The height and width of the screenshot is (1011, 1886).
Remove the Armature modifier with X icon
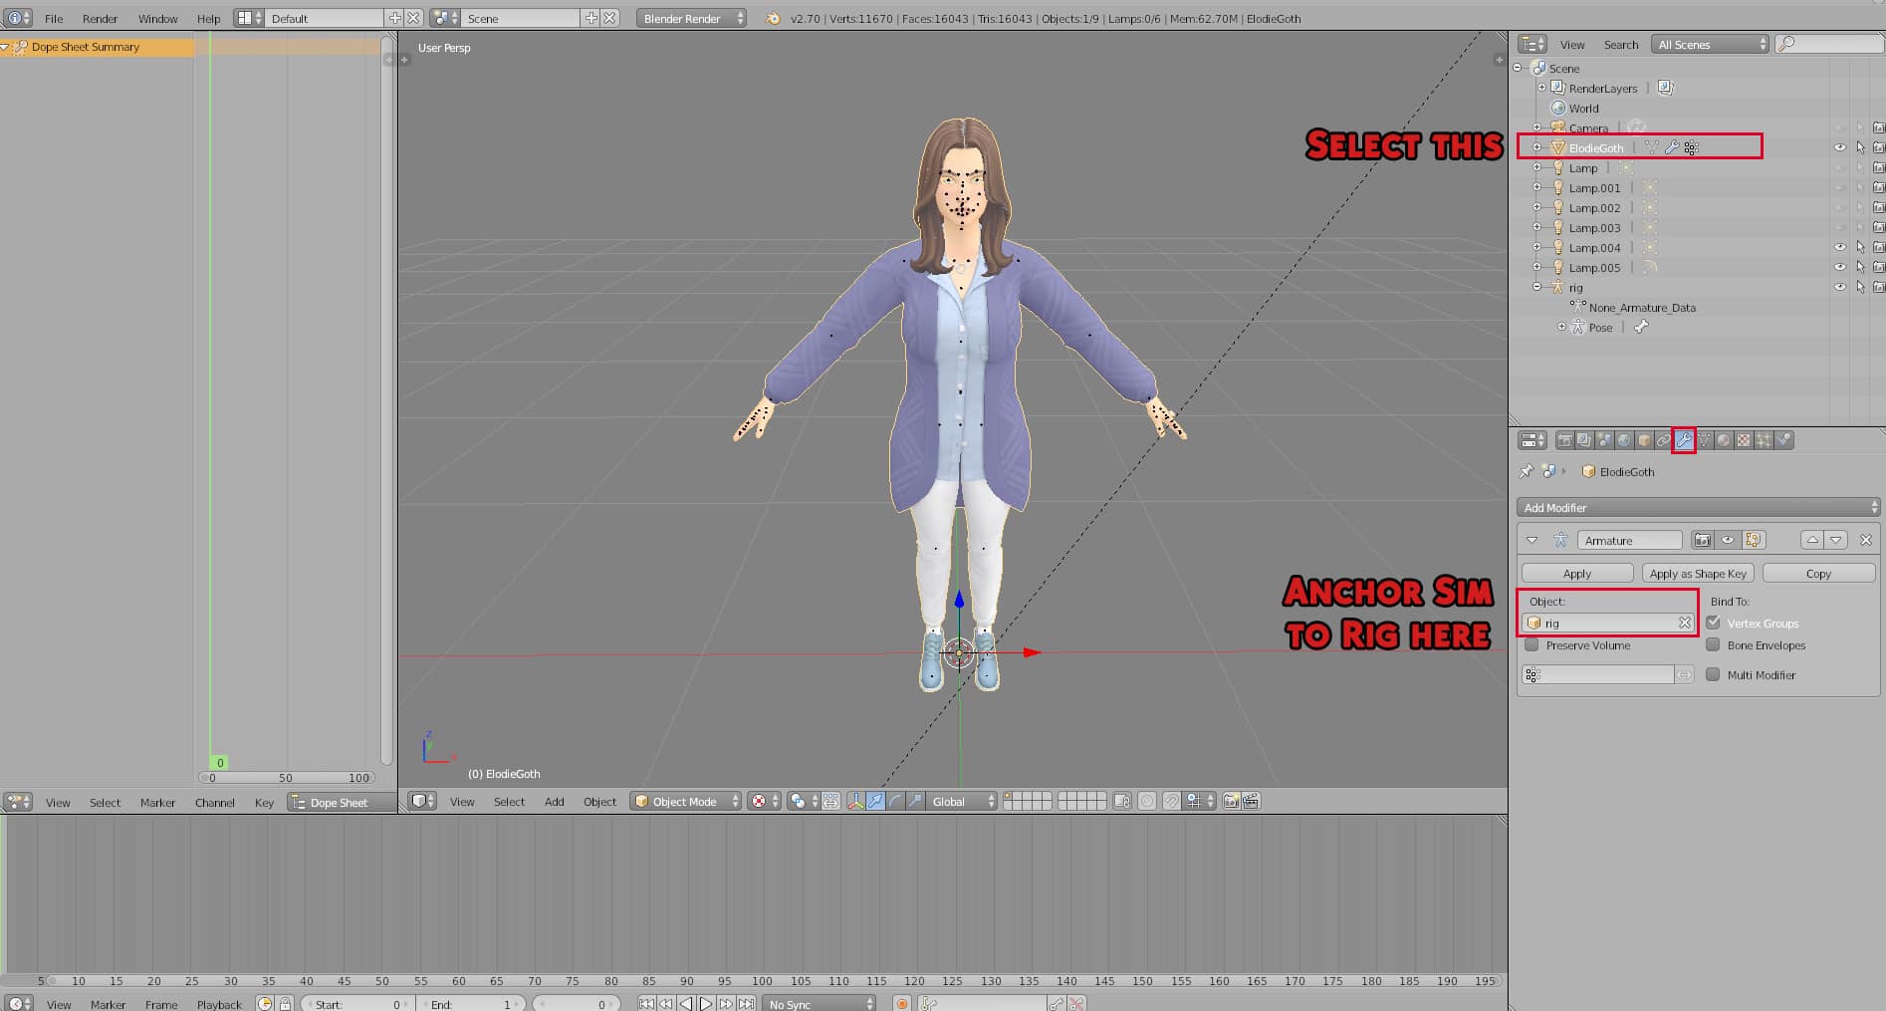point(1866,540)
